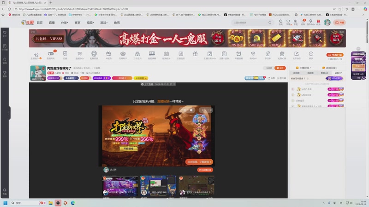369x207 pixels.
Task: Switch to the 活跃榜 tab
Action: pos(310,73)
